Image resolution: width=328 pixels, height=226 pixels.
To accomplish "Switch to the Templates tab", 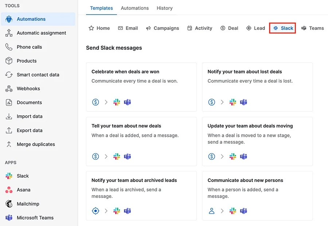I will (x=101, y=8).
